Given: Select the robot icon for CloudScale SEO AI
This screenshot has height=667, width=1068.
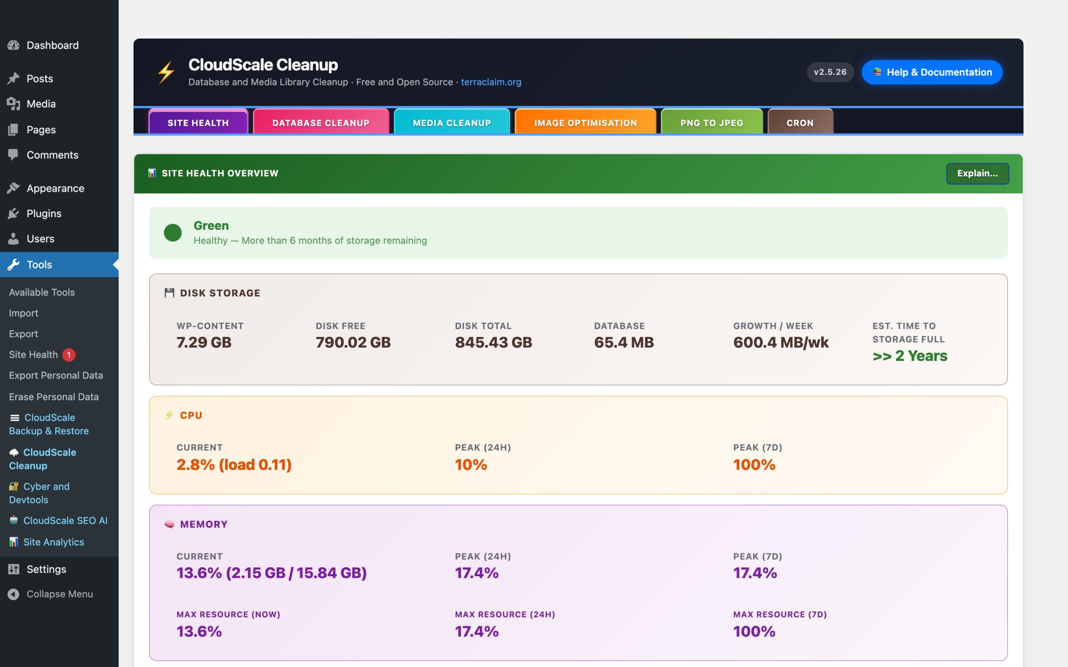Looking at the screenshot, I should pyautogui.click(x=15, y=520).
